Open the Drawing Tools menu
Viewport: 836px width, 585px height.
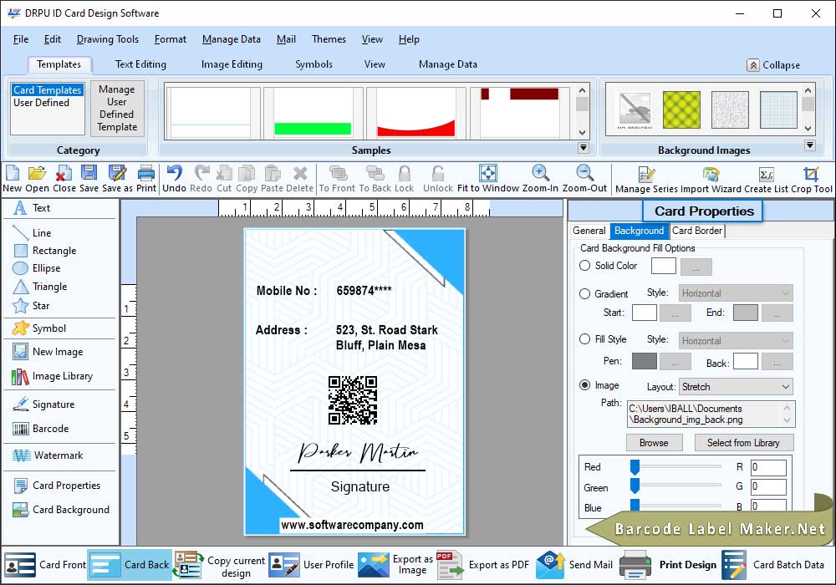point(108,39)
